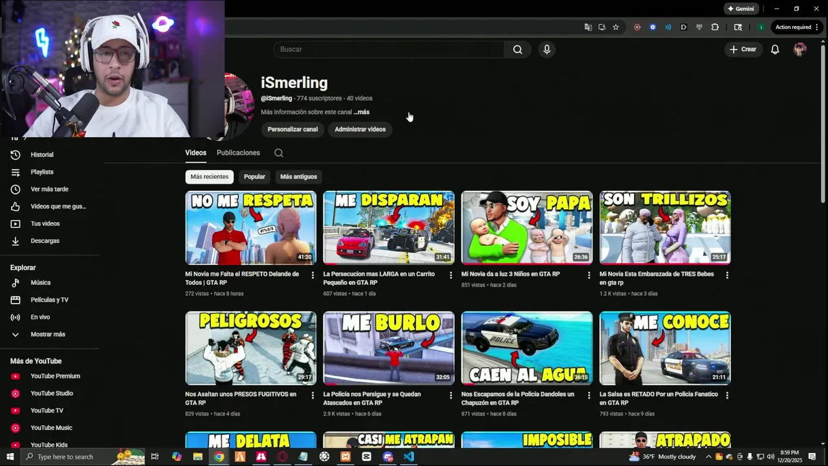The image size is (828, 466).
Task: Select the Popular filter chip
Action: point(254,177)
